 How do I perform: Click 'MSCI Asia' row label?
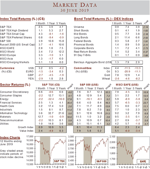(x=6, y=59)
